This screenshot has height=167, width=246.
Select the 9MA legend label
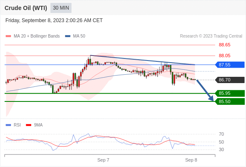pos(38,125)
